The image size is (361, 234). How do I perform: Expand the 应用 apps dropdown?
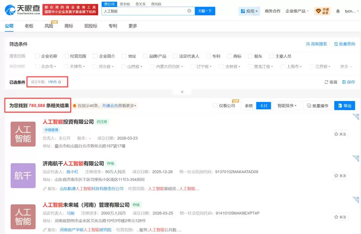pos(249,11)
